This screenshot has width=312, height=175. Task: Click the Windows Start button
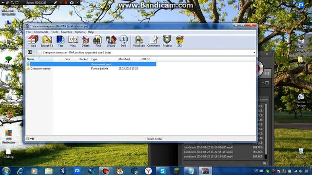(x=6, y=171)
